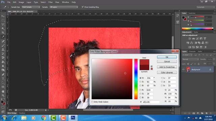
Task: Click the hex color input field
Action: tap(151, 102)
